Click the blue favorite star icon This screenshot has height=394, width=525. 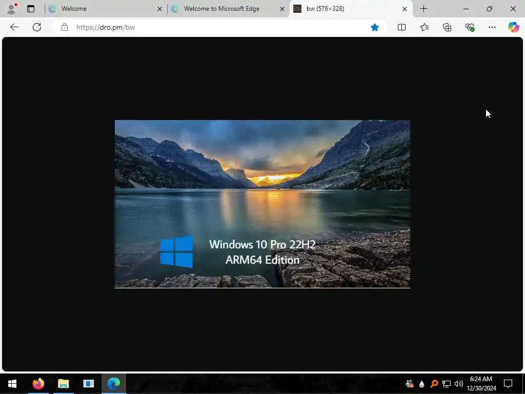point(375,27)
